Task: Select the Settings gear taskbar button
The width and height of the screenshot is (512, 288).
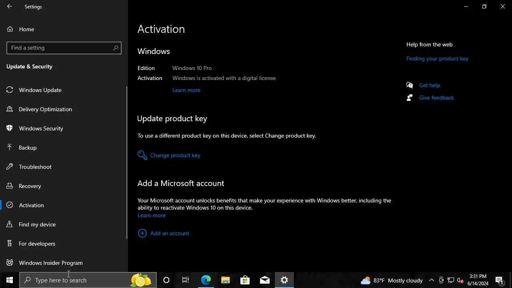Action: (284, 280)
